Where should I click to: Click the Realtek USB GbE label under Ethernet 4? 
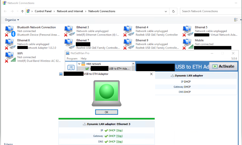(x=157, y=35)
